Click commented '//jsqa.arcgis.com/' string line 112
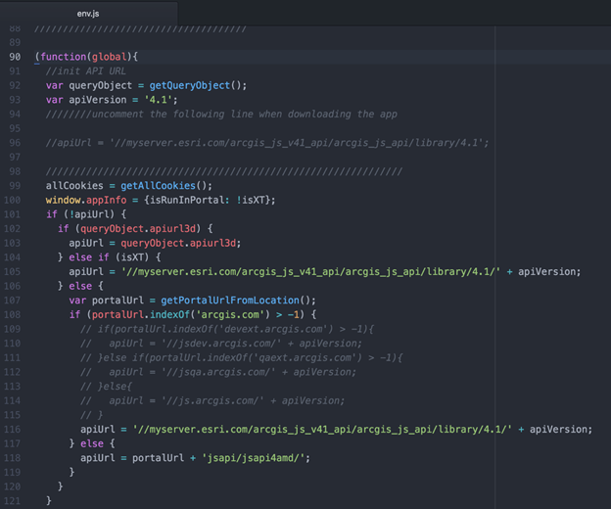Image resolution: width=611 pixels, height=509 pixels. coord(218,372)
